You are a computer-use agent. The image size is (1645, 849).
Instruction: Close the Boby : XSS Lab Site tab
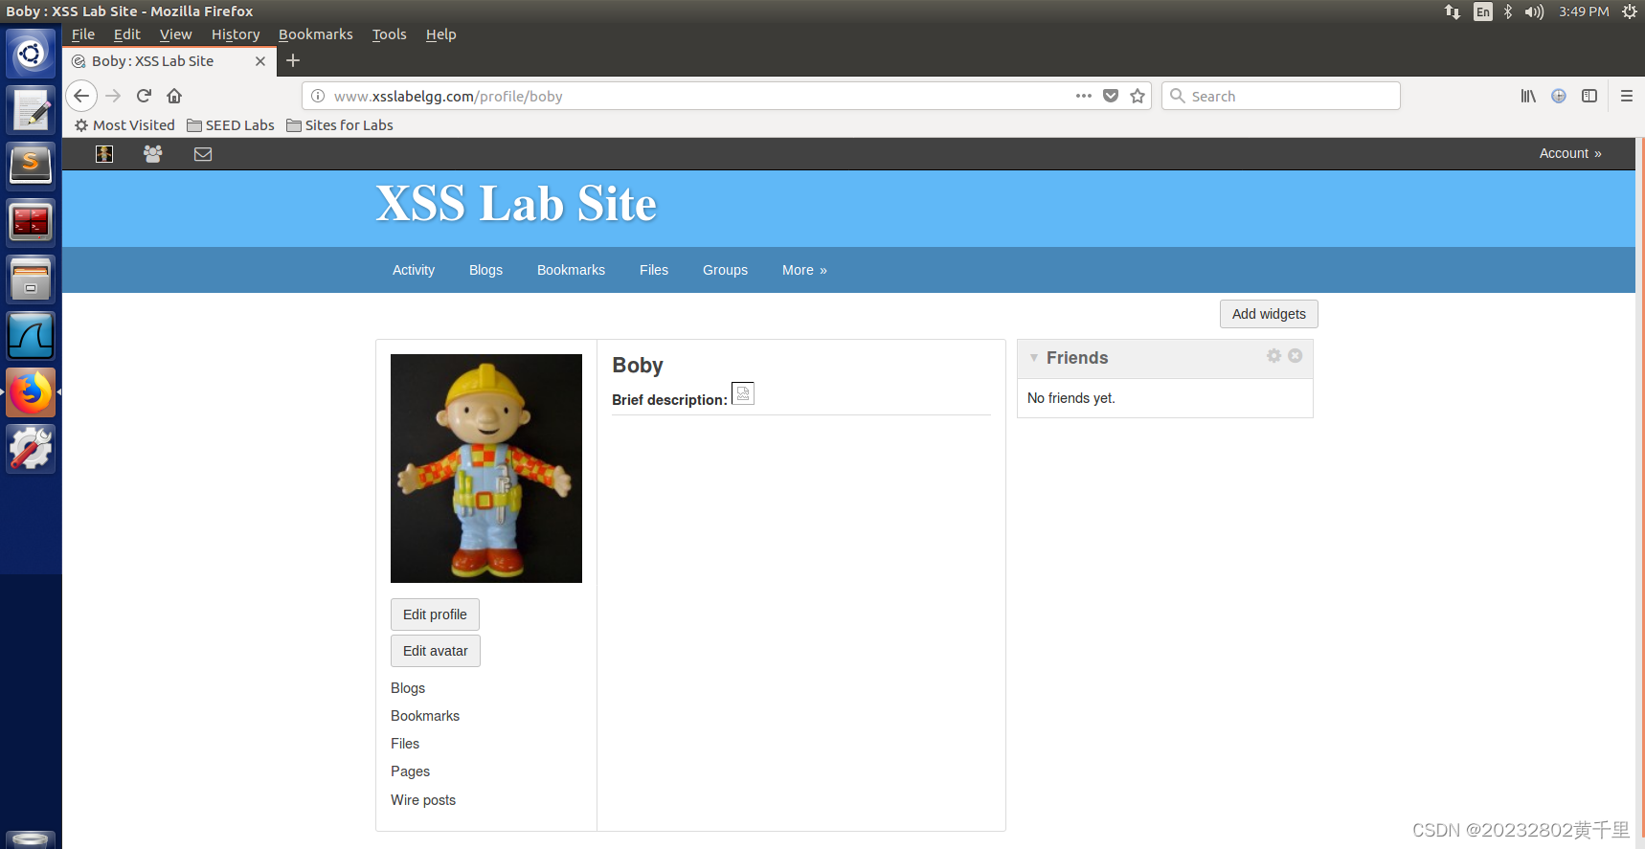pyautogui.click(x=260, y=61)
